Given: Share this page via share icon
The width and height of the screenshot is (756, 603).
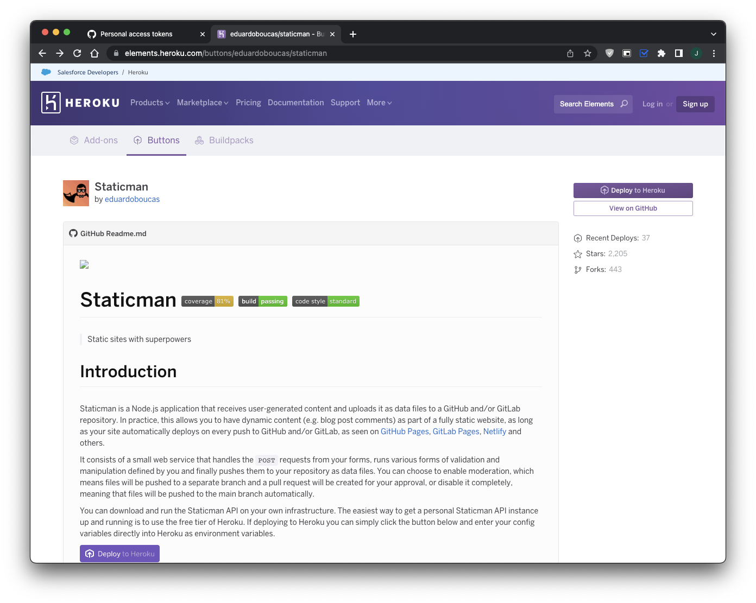Looking at the screenshot, I should (x=570, y=53).
